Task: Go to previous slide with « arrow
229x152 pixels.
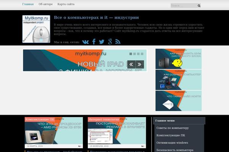Action: click(x=131, y=64)
